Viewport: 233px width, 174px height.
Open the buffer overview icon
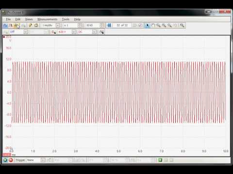click(140, 25)
